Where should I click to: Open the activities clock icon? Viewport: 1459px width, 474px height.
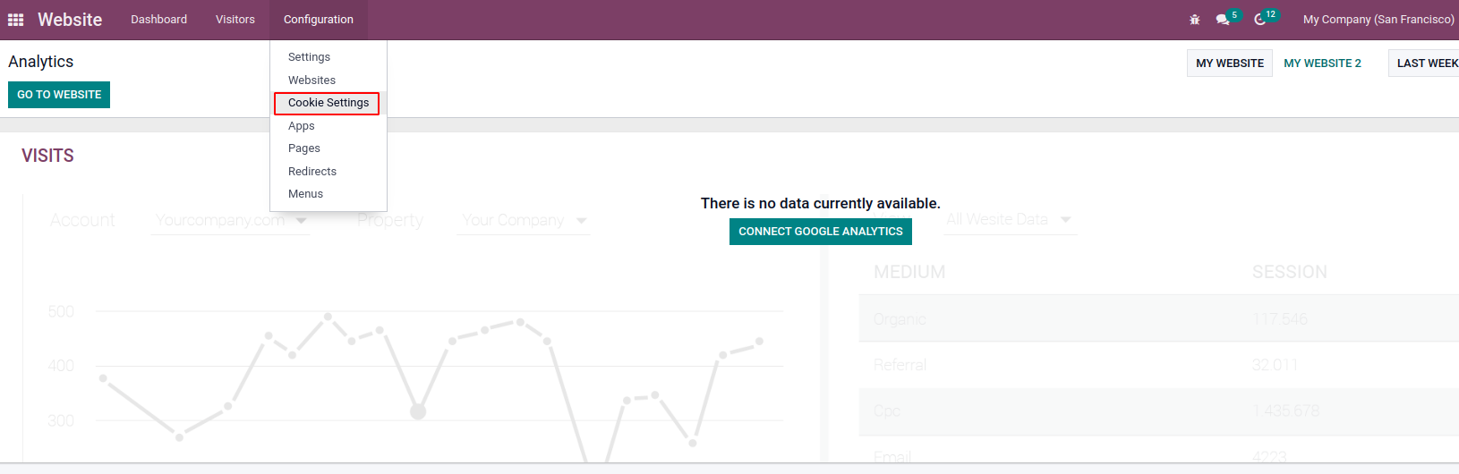coord(1260,20)
